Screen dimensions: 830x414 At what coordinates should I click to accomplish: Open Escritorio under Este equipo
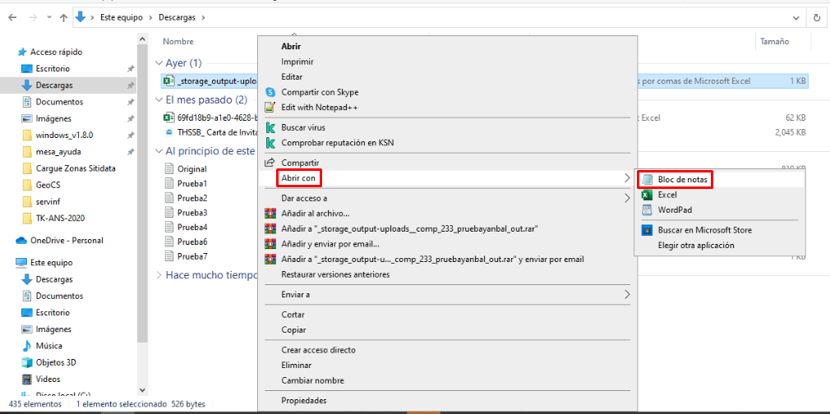point(53,312)
